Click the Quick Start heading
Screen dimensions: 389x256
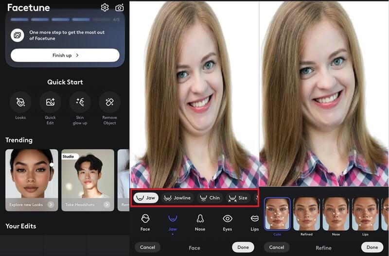(65, 82)
